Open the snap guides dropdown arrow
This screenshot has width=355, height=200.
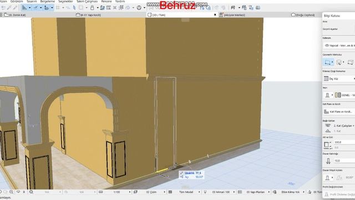click(x=40, y=8)
